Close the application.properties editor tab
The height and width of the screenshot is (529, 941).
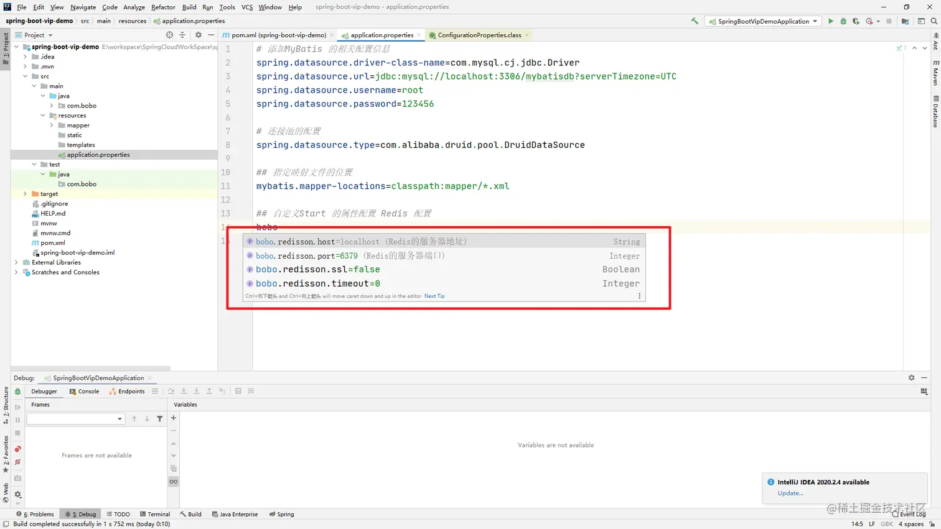pos(419,35)
